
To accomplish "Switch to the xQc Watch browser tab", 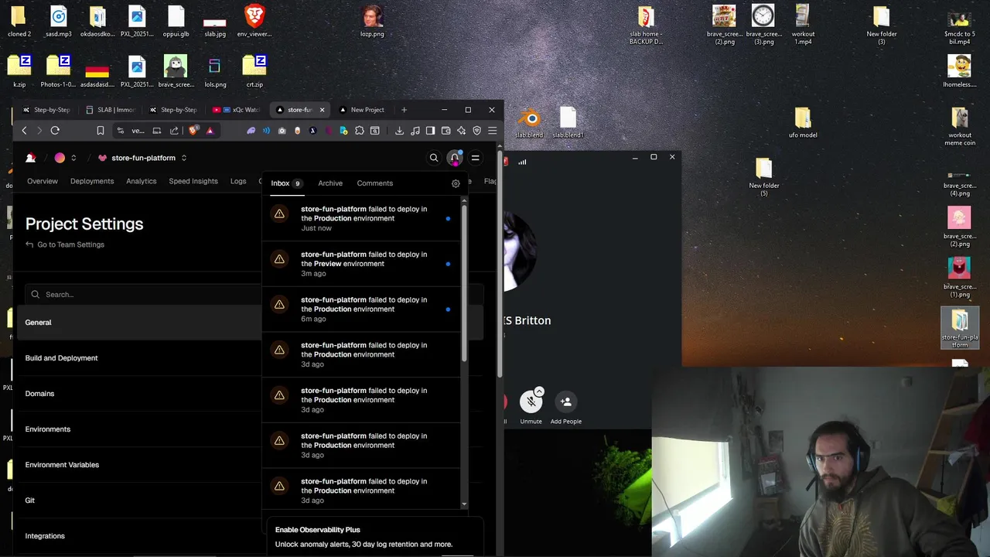I will (x=236, y=110).
